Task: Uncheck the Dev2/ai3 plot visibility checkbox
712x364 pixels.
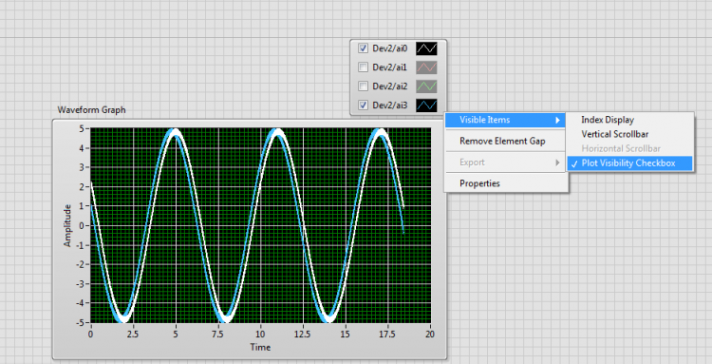Action: point(363,105)
